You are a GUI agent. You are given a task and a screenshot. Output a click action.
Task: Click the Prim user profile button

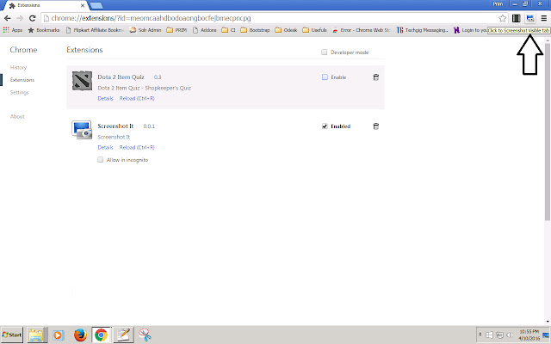pyautogui.click(x=498, y=3)
